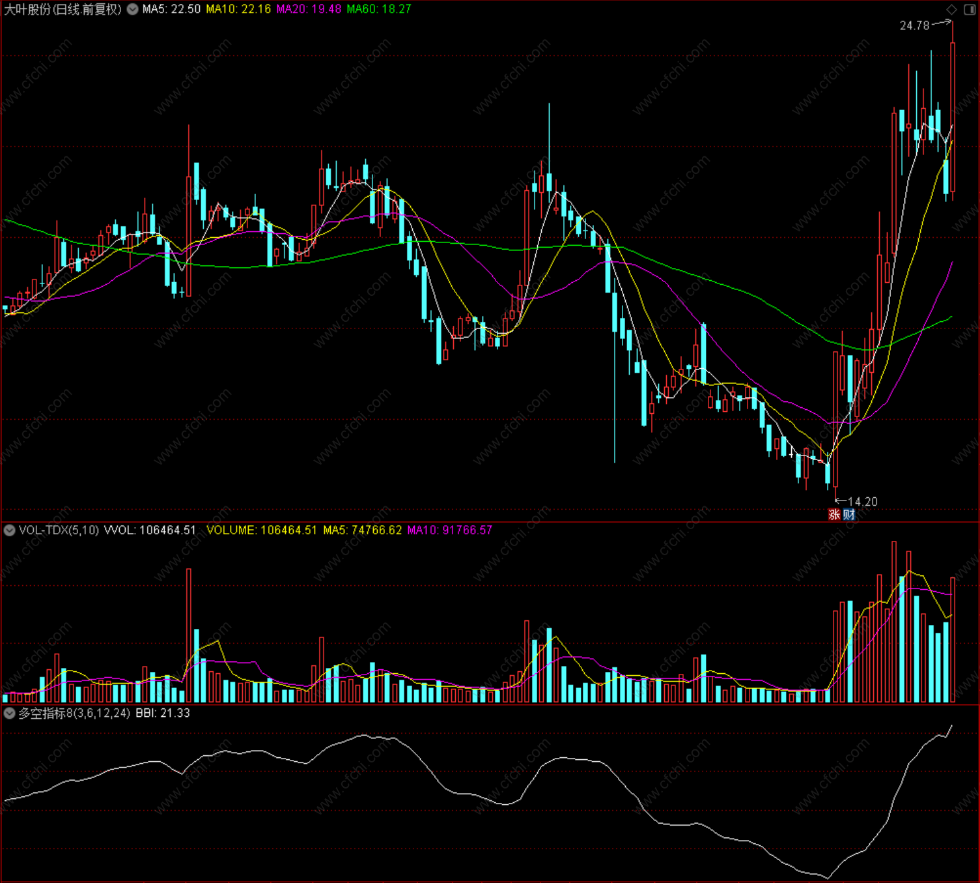Select the MA10: 22.16 label
This screenshot has height=883, width=980.
coord(238,9)
